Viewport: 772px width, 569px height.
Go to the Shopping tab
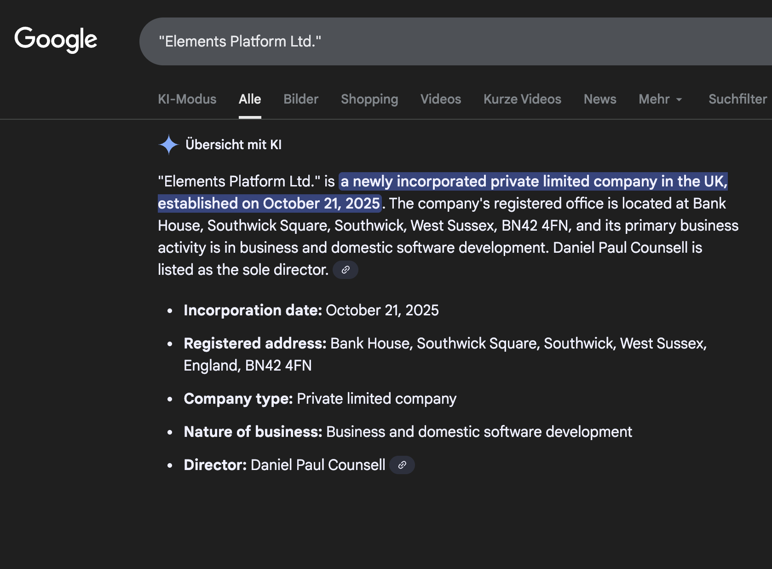(x=369, y=99)
